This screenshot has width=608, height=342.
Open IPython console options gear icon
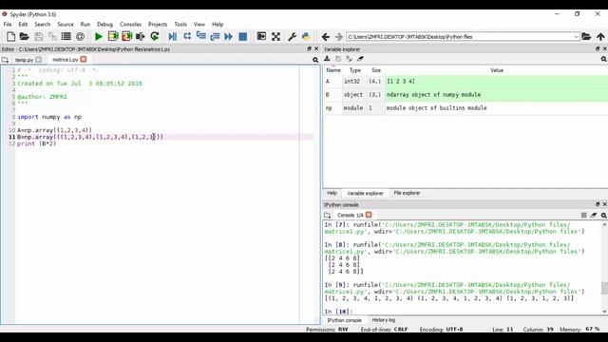click(x=604, y=216)
